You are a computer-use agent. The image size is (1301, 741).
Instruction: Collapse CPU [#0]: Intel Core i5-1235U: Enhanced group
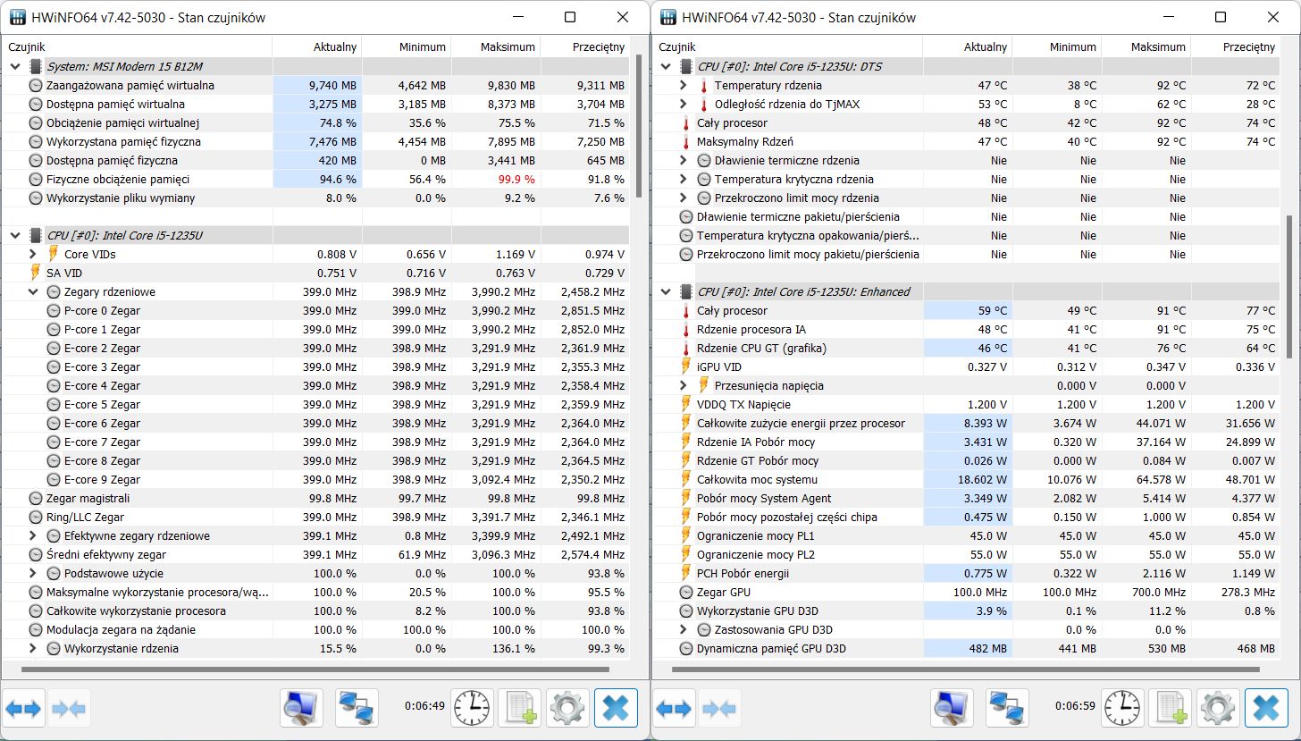tap(665, 291)
